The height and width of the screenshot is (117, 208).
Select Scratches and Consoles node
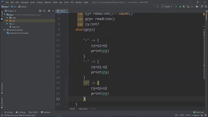coord(17,33)
